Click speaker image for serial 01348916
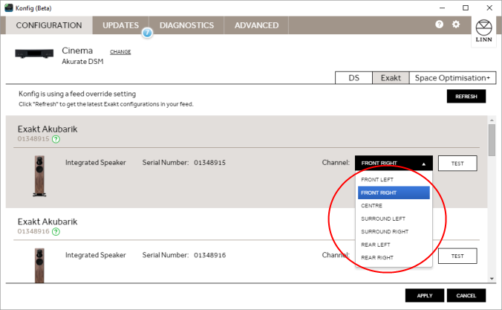Viewport: 502px width, 310px height. (39, 265)
